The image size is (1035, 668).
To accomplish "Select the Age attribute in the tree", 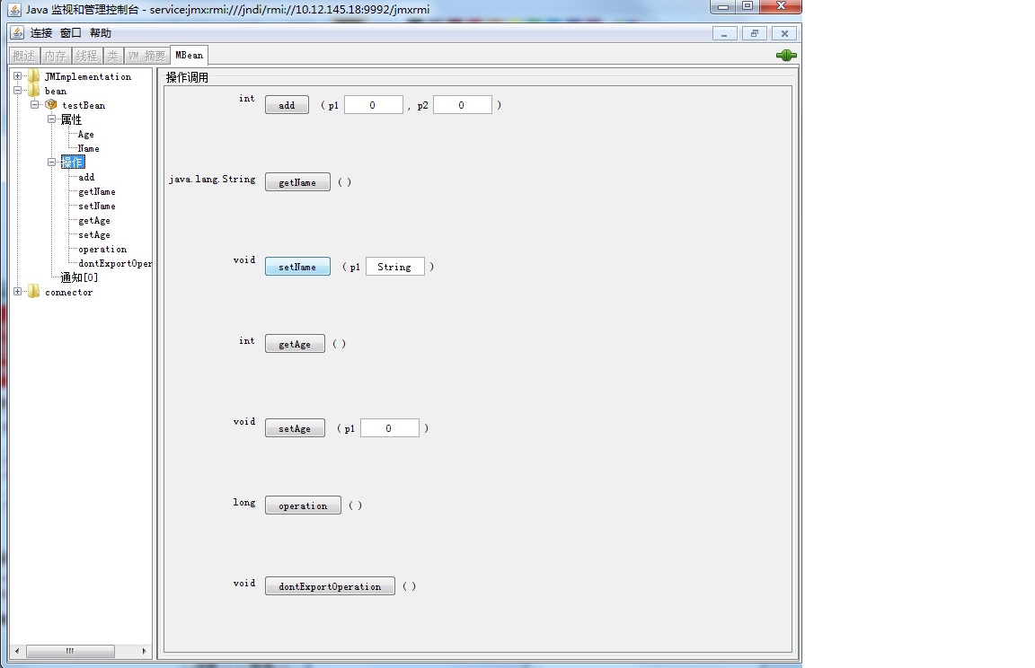I will click(x=84, y=134).
